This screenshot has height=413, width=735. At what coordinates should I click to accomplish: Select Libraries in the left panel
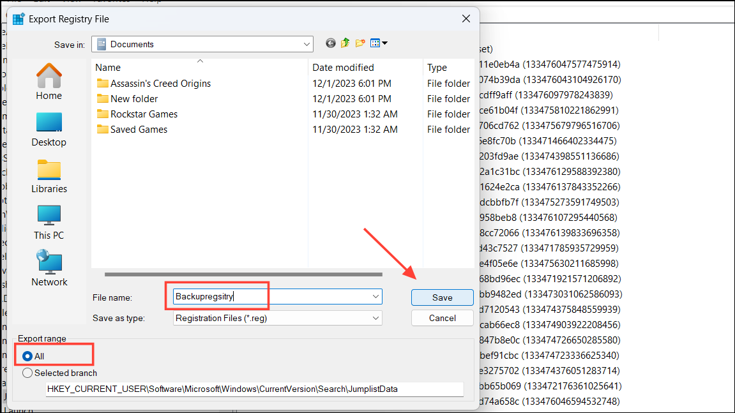click(49, 174)
